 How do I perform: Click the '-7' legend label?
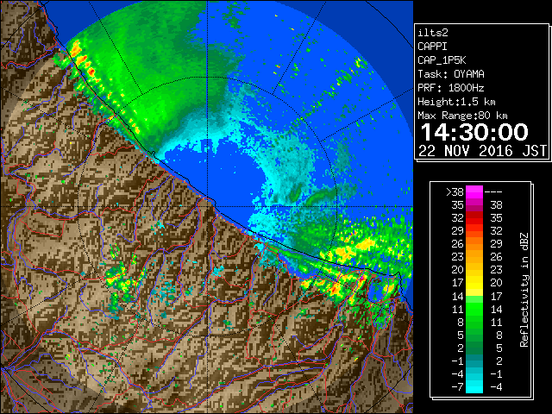[x=457, y=387]
